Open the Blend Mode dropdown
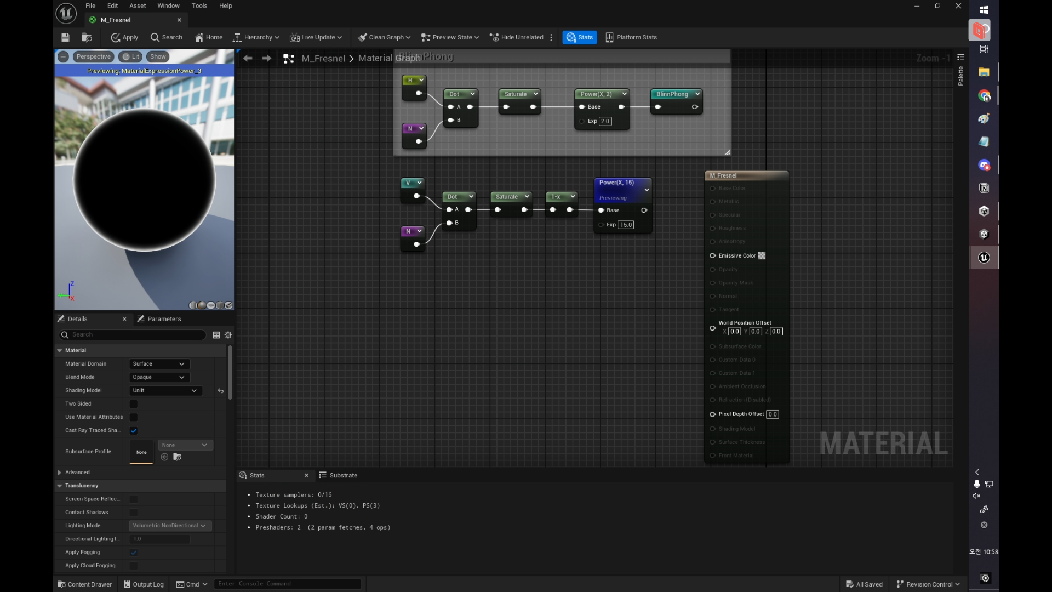Image resolution: width=1052 pixels, height=592 pixels. (159, 377)
